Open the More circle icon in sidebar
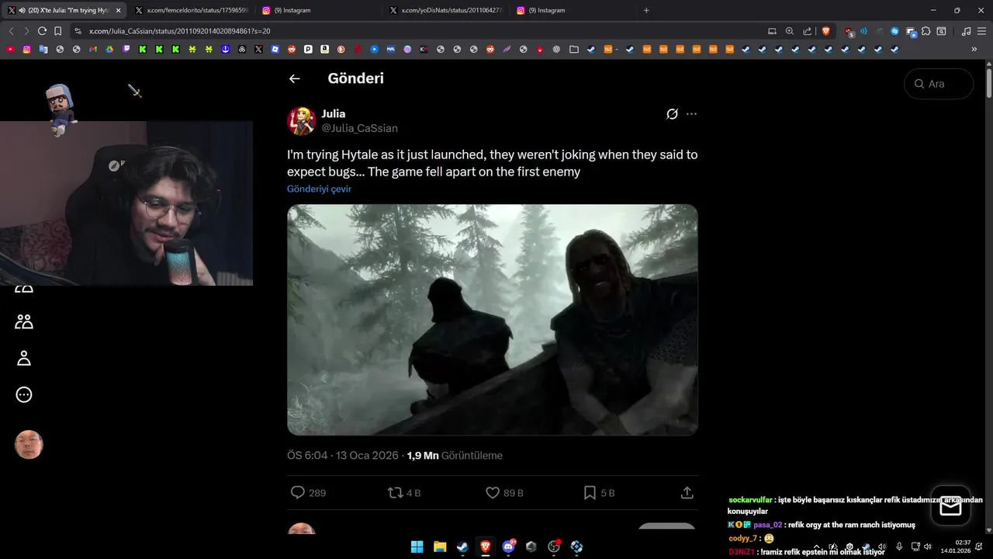This screenshot has width=993, height=559. [24, 394]
